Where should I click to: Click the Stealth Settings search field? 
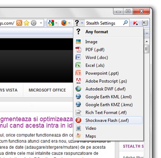[x=104, y=23]
